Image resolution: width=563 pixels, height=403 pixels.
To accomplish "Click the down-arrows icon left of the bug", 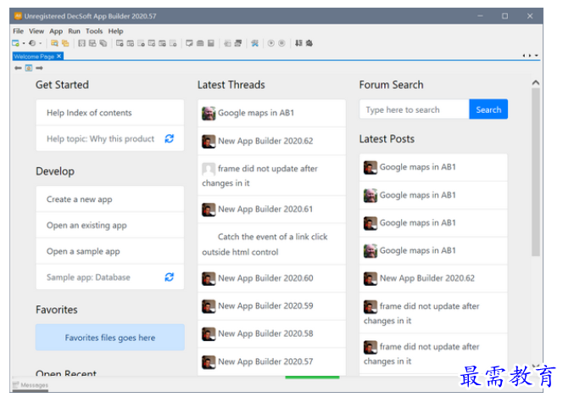I will point(298,43).
